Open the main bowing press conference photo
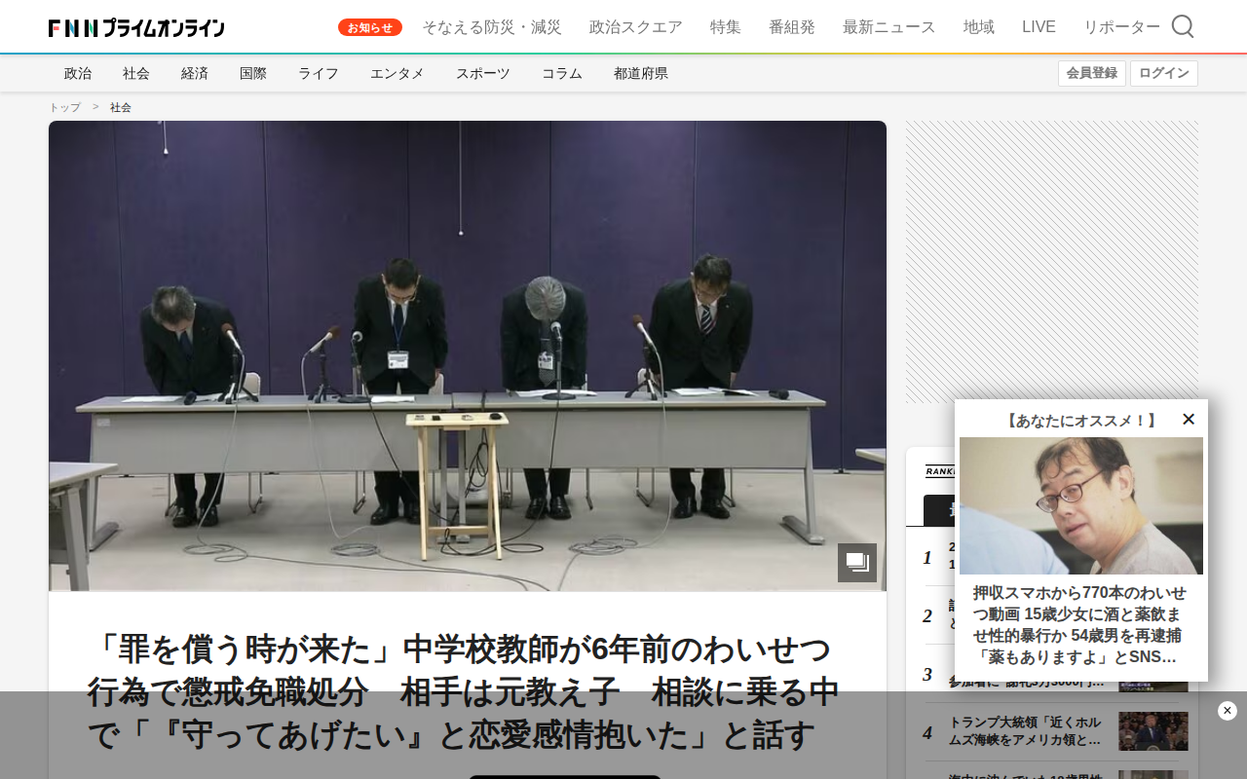1247x779 pixels. pos(468,355)
